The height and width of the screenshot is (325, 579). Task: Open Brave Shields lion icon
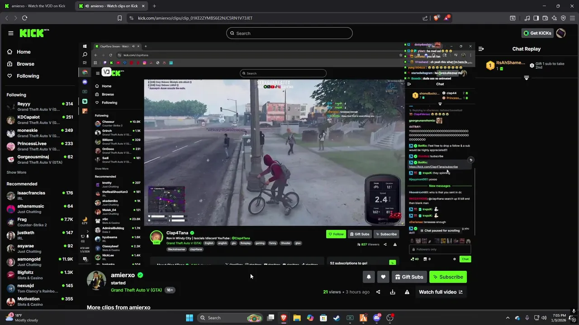point(437,18)
